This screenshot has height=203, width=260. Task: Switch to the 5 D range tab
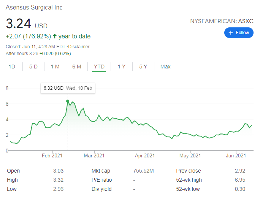tap(33, 67)
